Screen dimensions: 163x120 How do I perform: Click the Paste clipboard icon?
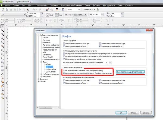(x=28, y=9)
